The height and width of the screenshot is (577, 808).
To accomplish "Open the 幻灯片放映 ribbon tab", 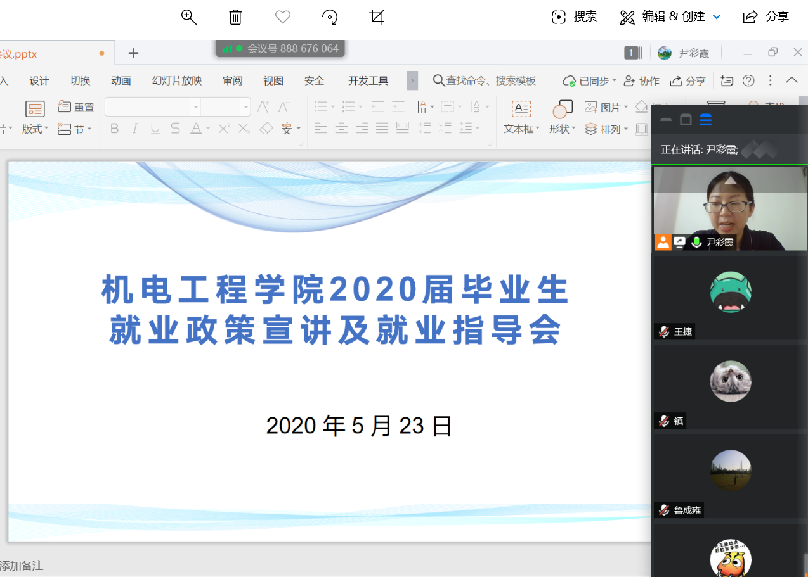I will (x=176, y=80).
